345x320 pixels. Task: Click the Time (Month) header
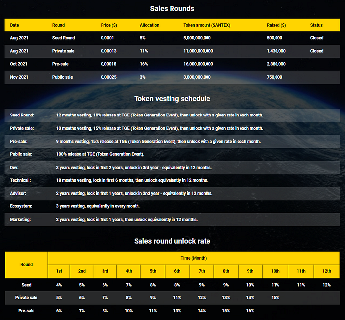click(x=194, y=258)
